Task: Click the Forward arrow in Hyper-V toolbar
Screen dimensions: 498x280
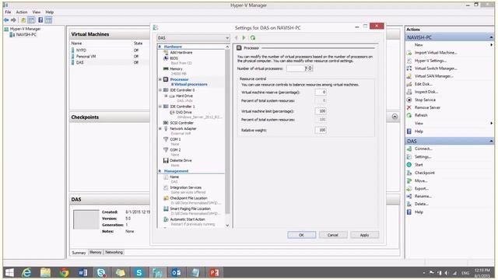Action: click(x=13, y=20)
